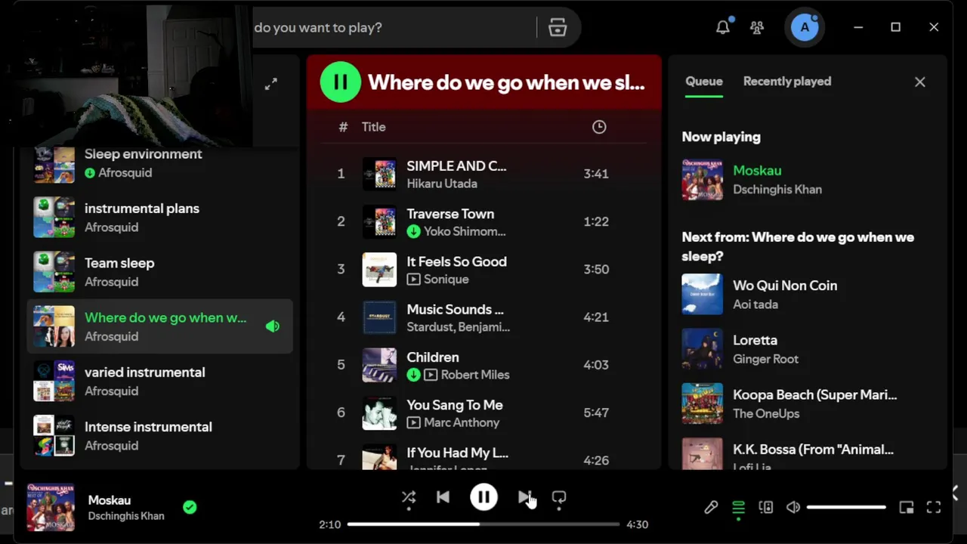The image size is (967, 544).
Task: Select the Where do we go when we sleep playlist
Action: 159,326
